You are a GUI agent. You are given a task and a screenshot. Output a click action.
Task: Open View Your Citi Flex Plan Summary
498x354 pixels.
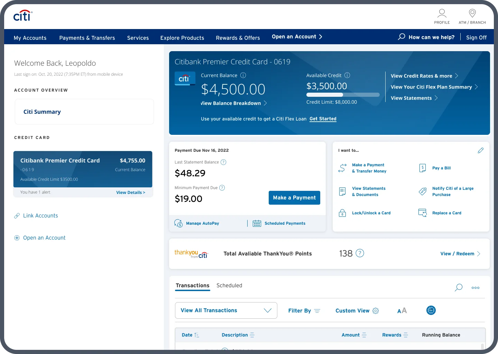click(434, 87)
